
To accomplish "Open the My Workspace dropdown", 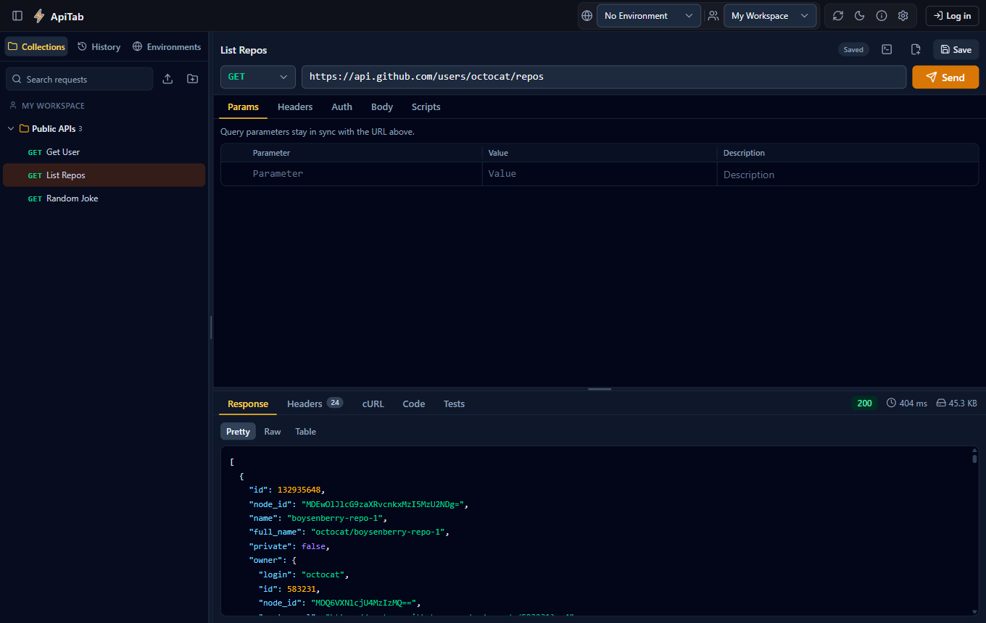I will 770,16.
